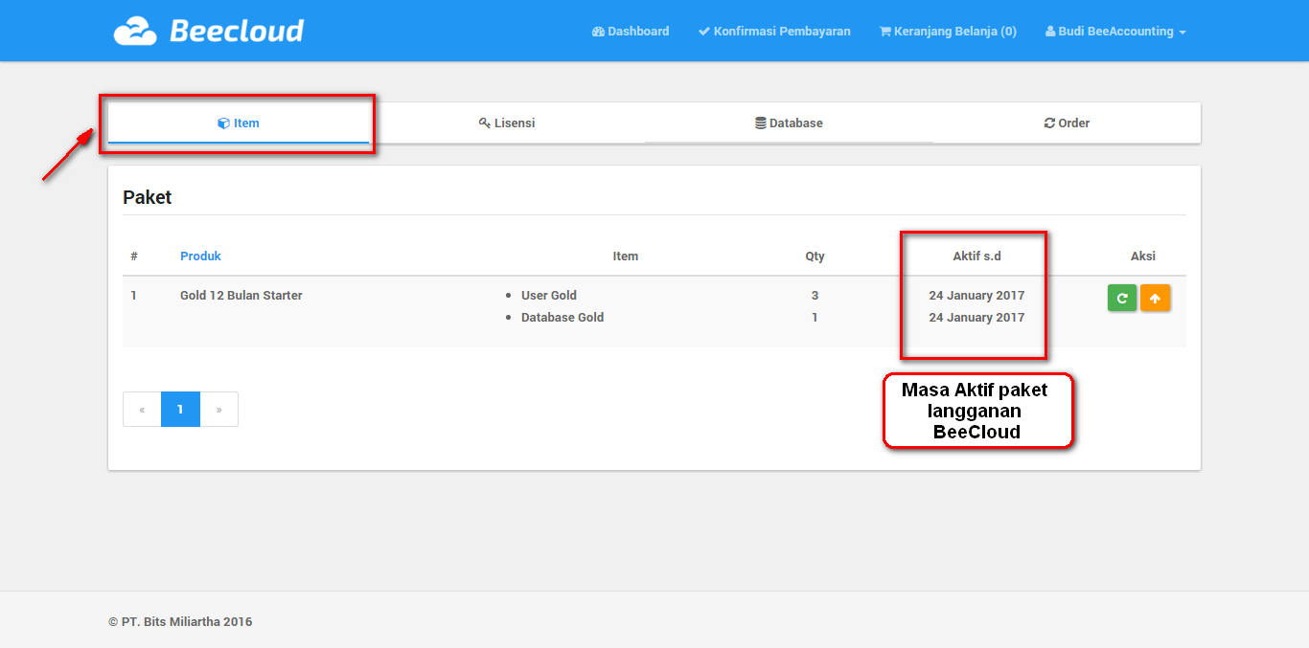Screen dimensions: 1309x648
Task: Click the orange upgrade arrow icon
Action: [x=1156, y=299]
